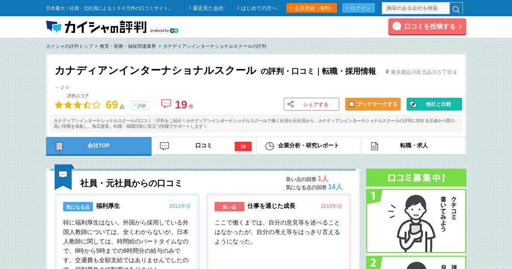The image size is (512, 269).
Task: Switch to the 口コミ tab
Action: coord(204,146)
